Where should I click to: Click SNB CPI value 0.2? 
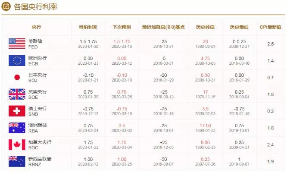(x=270, y=111)
